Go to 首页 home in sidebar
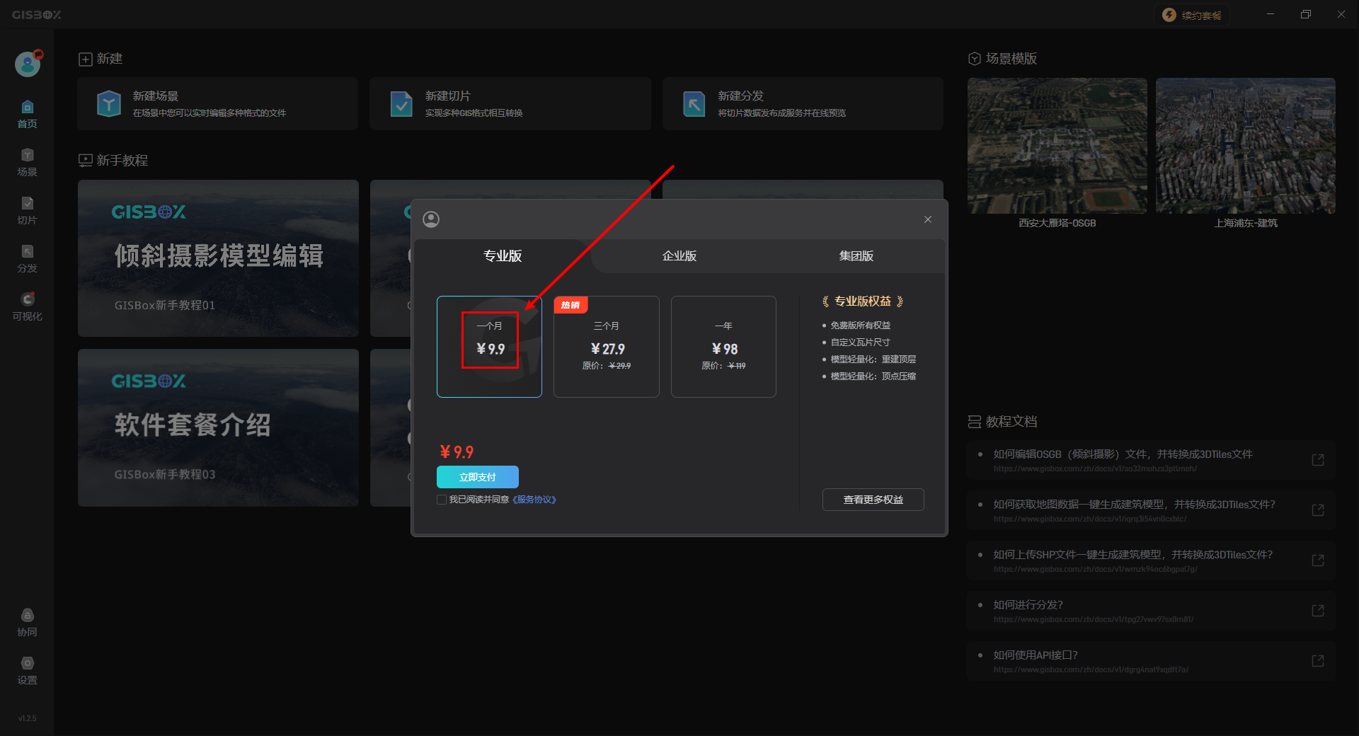The image size is (1359, 736). [27, 115]
